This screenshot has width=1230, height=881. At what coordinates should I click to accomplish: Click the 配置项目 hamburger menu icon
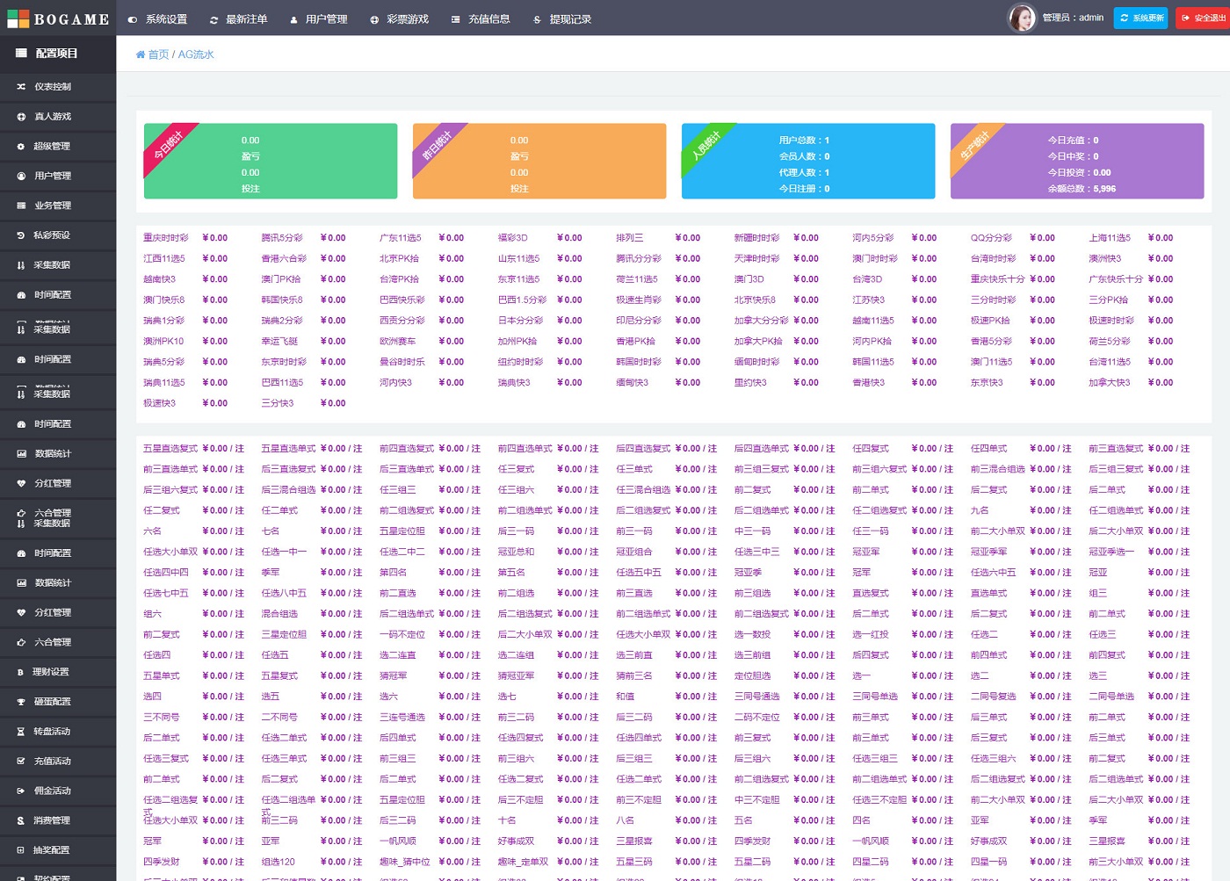(x=21, y=54)
